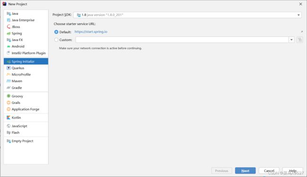Click the Help button

coord(293,171)
